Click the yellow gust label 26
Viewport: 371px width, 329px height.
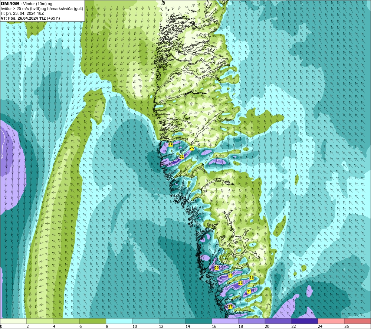[x=252, y=278]
